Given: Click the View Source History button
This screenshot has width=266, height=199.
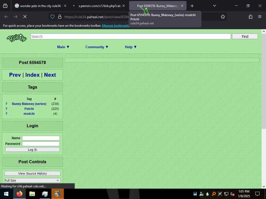Looking at the screenshot, I should point(32,173).
